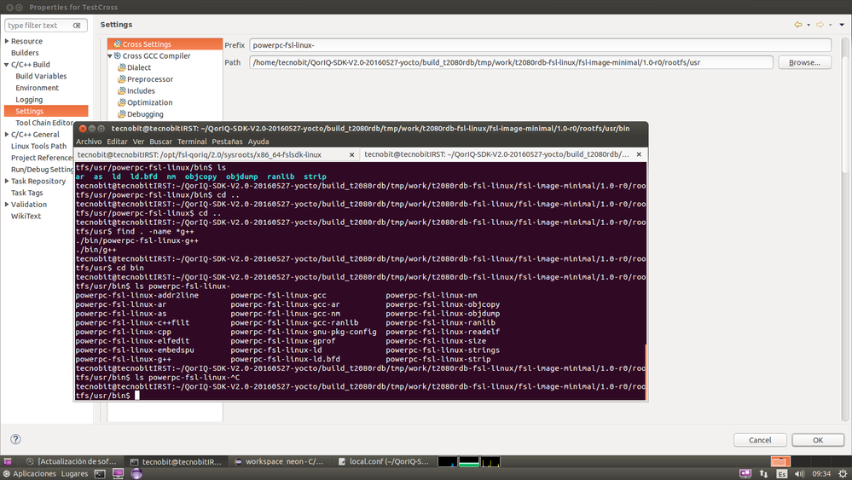Open the Eclipse launcher icon in bottom panel

coord(136,473)
